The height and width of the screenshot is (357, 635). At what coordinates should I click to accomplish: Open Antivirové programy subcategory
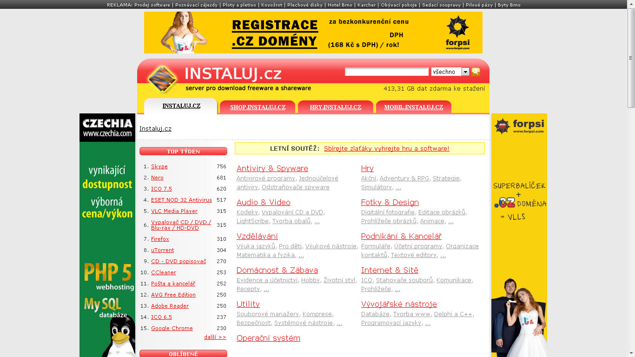[x=266, y=178]
